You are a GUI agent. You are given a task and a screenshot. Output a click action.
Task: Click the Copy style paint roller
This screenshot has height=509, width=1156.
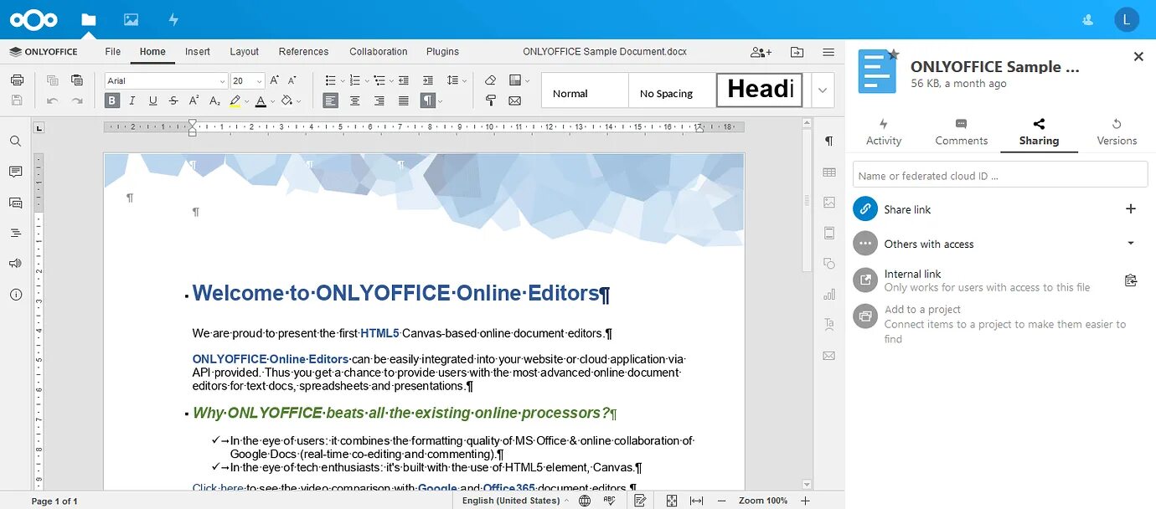tap(491, 100)
